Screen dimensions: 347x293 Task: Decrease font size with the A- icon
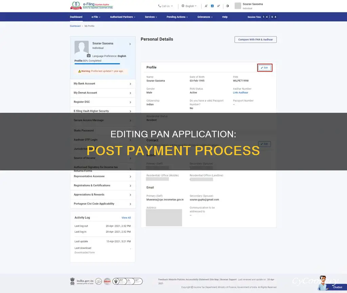click(206, 6)
